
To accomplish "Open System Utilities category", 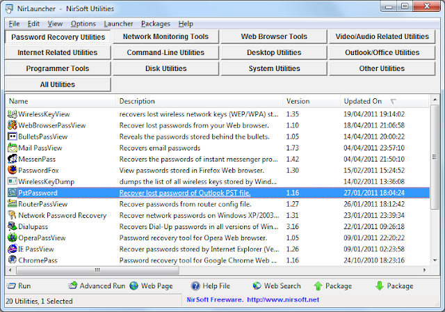I will tap(274, 68).
